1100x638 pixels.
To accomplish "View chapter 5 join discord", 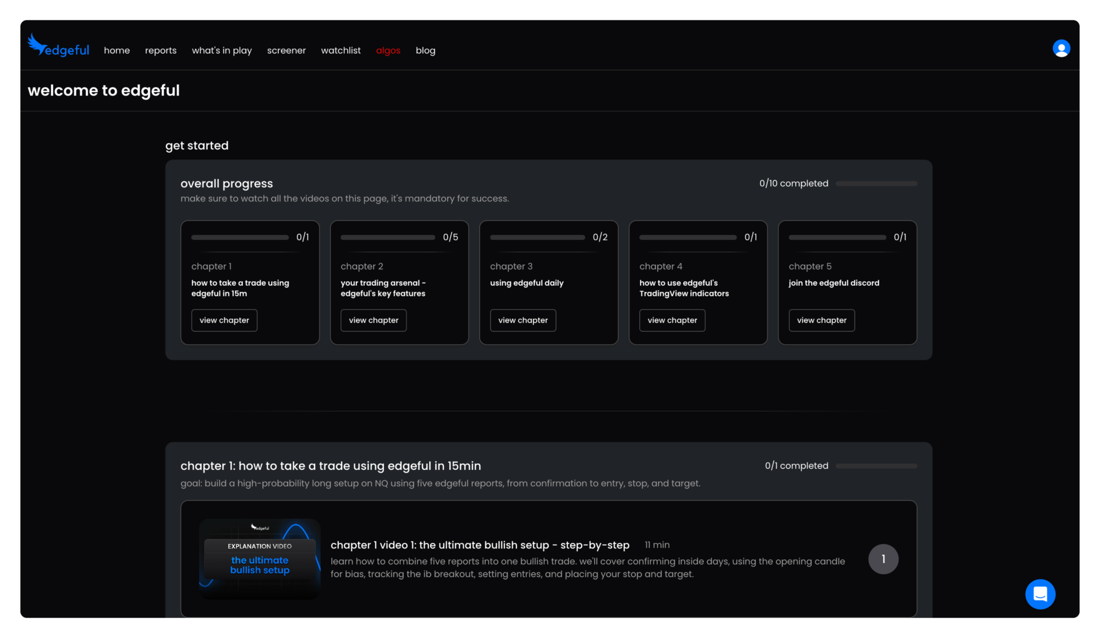I will pyautogui.click(x=821, y=320).
